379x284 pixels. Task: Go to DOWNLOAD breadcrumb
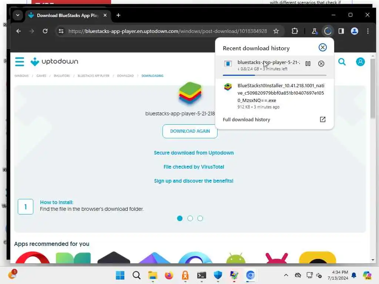[125, 76]
